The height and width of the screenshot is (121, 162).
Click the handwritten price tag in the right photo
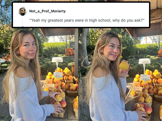(145, 77)
